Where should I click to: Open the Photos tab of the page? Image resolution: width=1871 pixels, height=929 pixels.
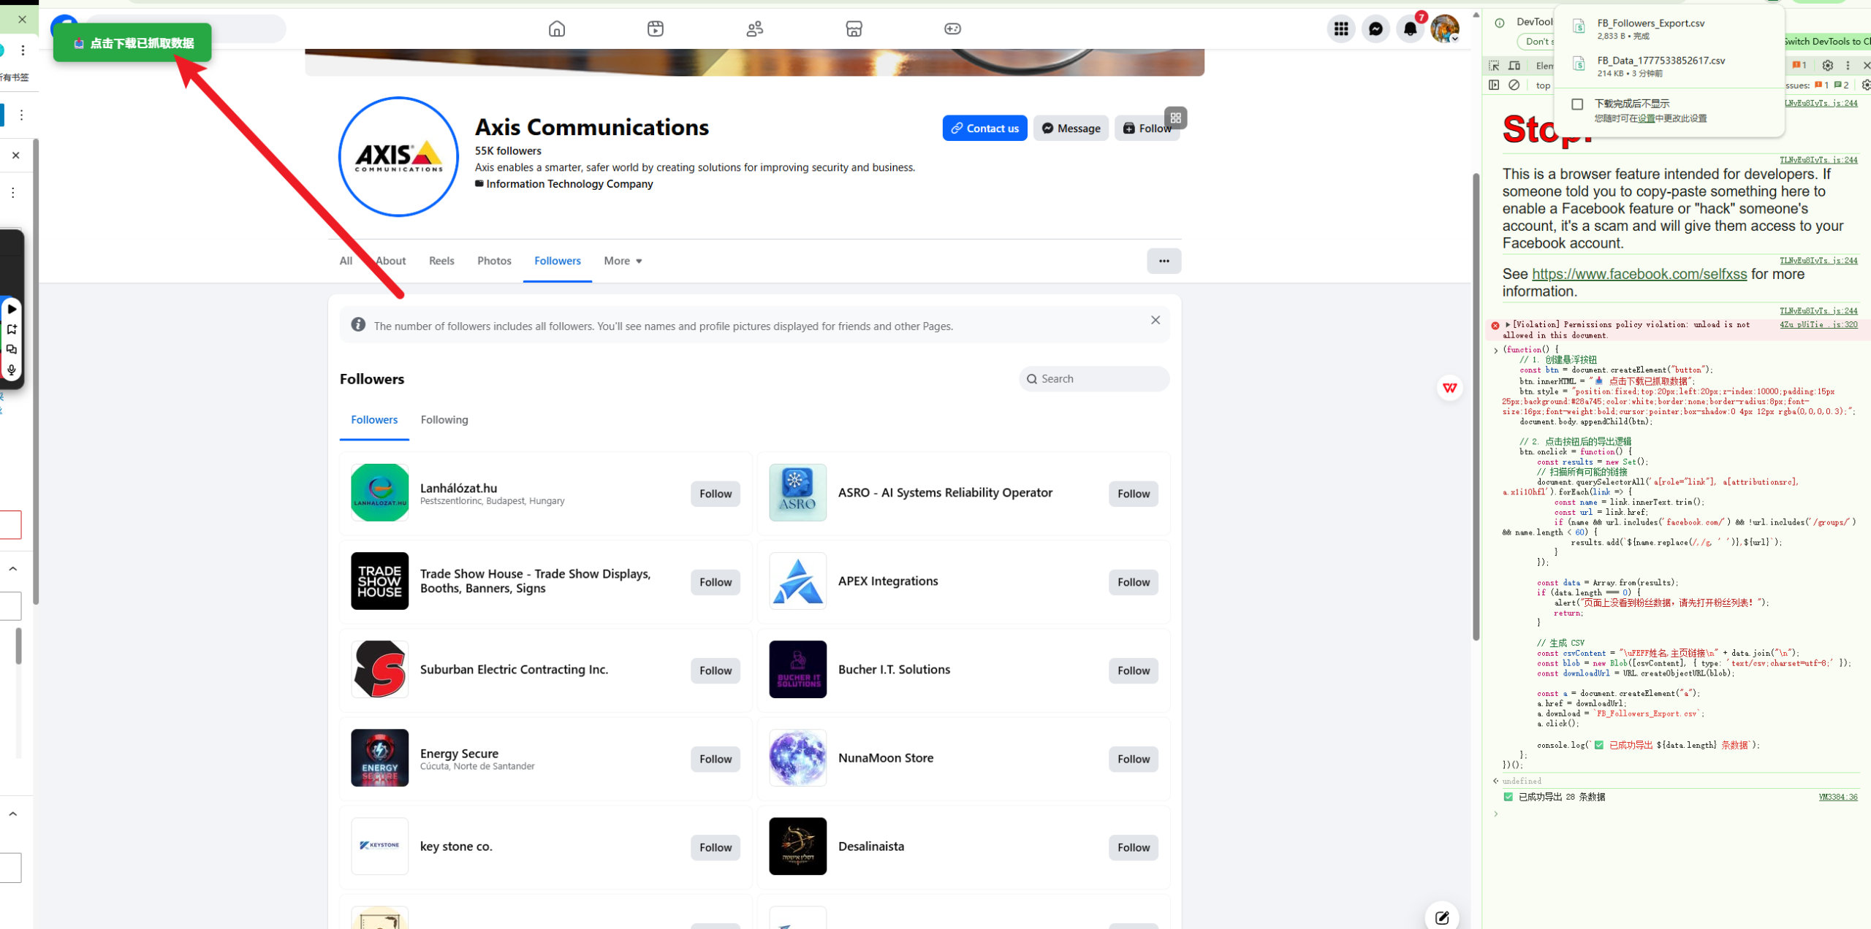tap(494, 261)
